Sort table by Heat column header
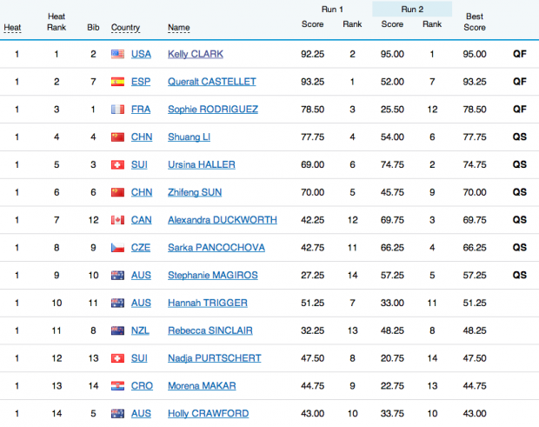The image size is (539, 427). (13, 27)
